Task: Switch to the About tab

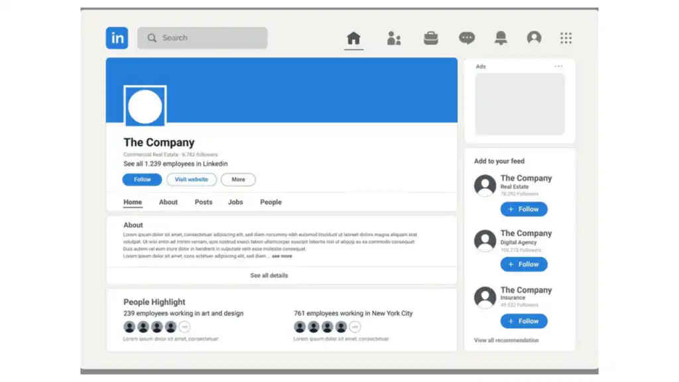Action: (168, 202)
